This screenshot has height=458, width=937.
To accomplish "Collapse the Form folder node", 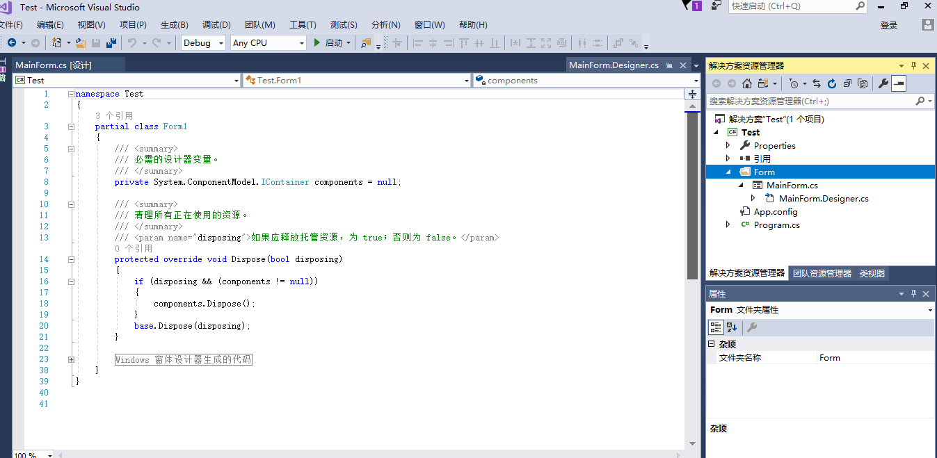I will (x=728, y=172).
